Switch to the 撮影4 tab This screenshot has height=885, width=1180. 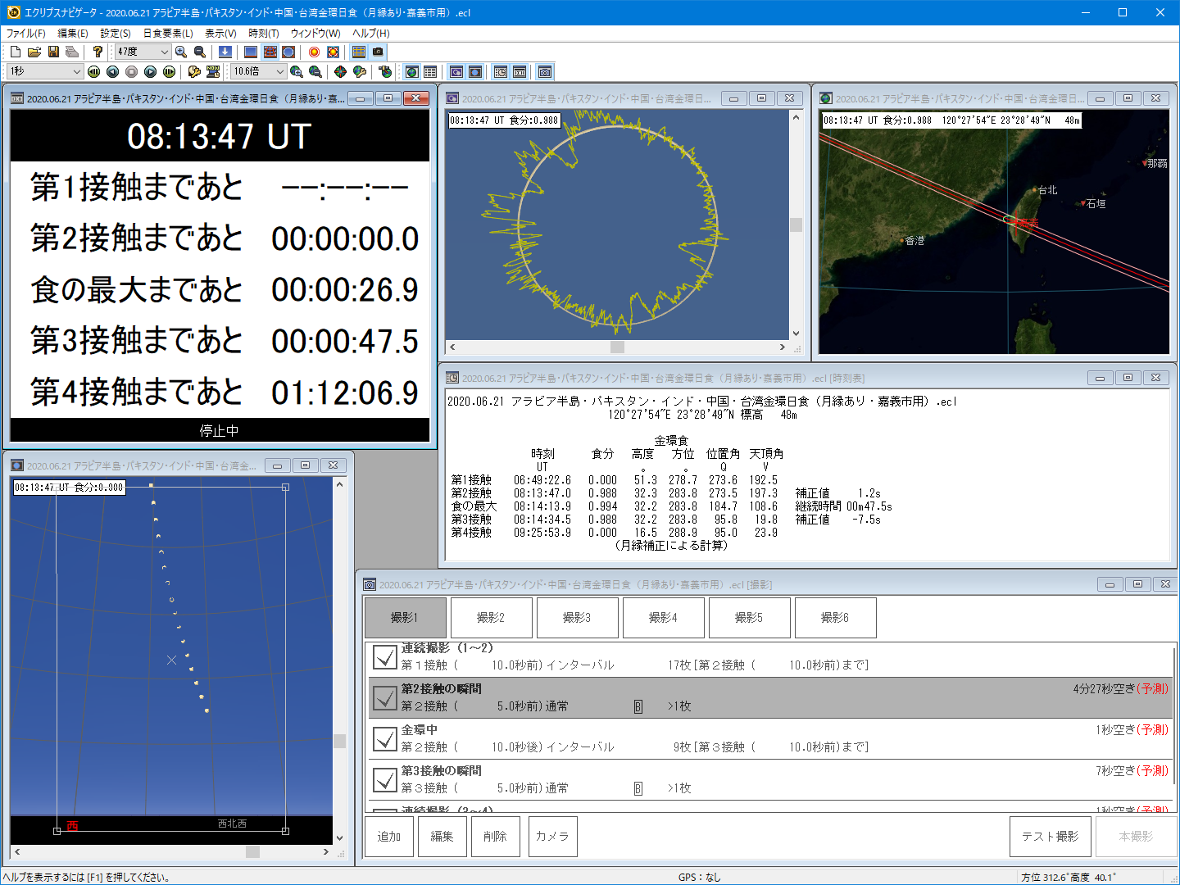(663, 618)
